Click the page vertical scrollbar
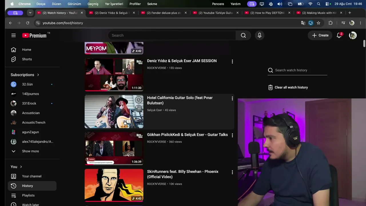 pyautogui.click(x=364, y=43)
